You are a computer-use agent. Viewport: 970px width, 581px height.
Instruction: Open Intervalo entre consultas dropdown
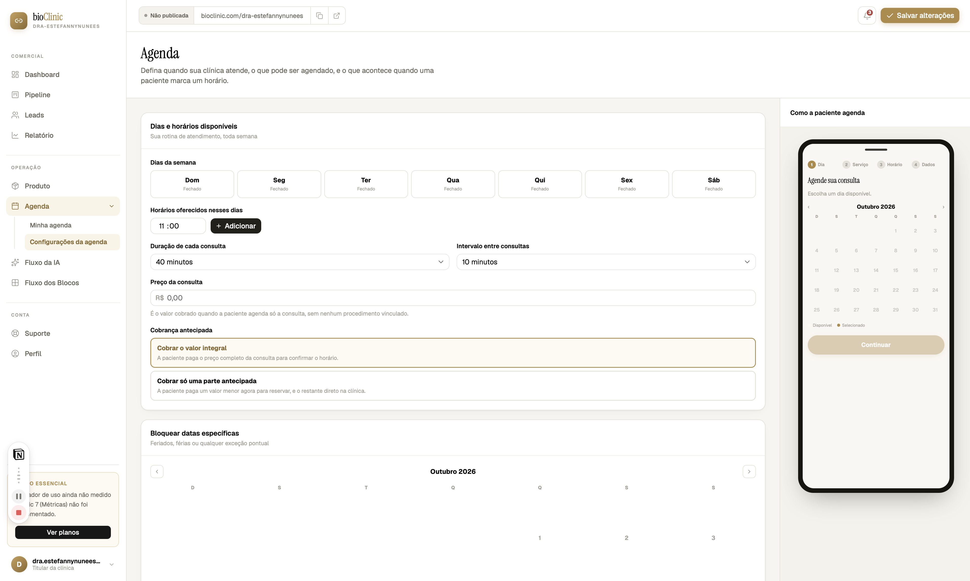click(606, 262)
